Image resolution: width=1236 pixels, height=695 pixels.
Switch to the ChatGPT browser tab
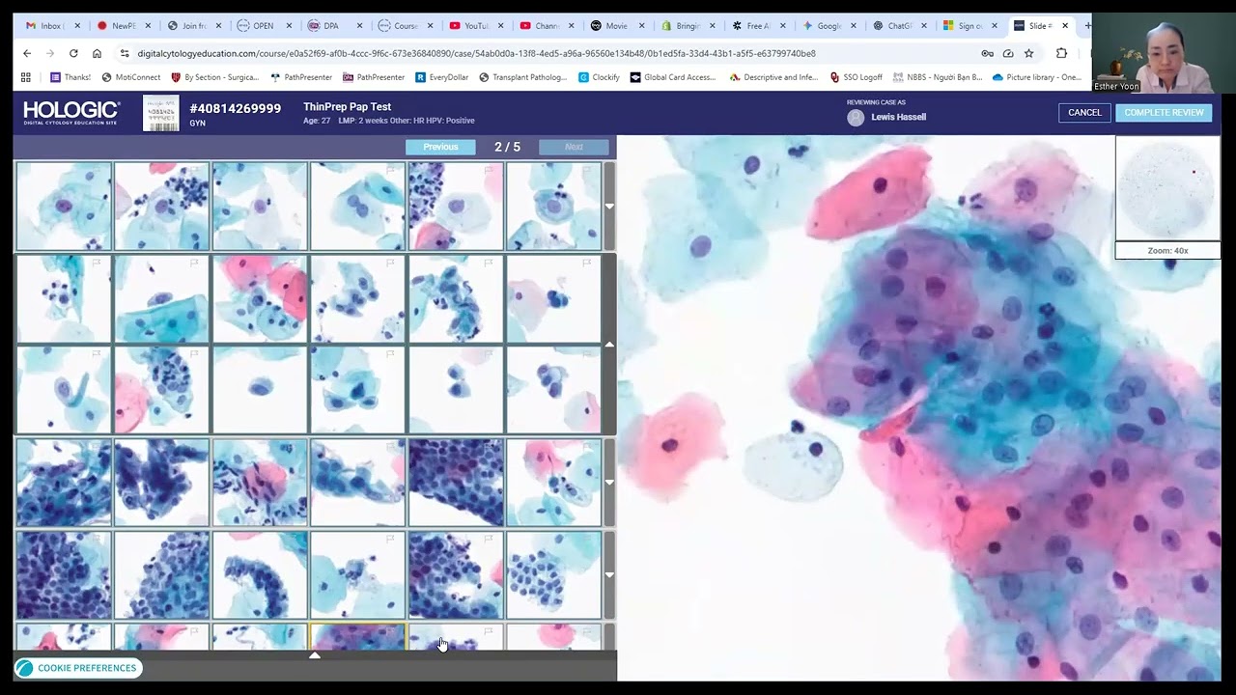click(x=899, y=26)
